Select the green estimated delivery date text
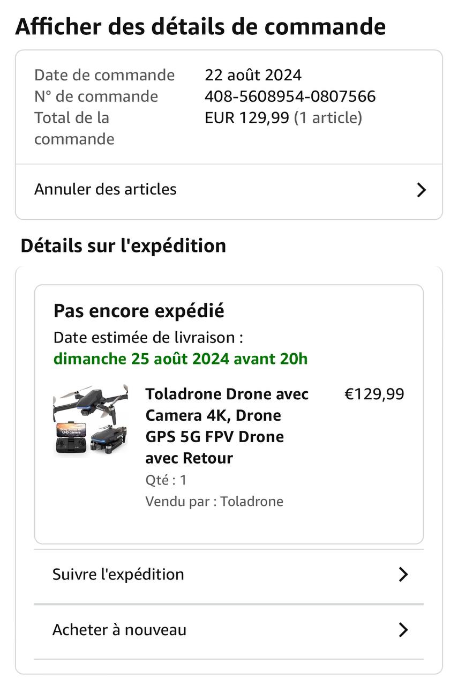This screenshot has height=686, width=458. 181,359
